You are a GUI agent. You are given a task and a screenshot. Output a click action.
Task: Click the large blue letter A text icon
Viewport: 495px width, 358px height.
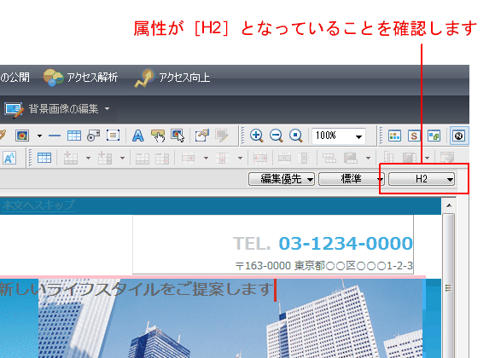pos(138,136)
